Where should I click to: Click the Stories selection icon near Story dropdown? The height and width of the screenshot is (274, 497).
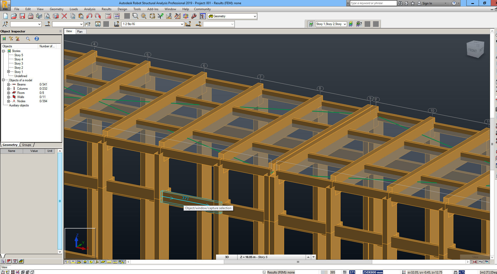point(311,24)
